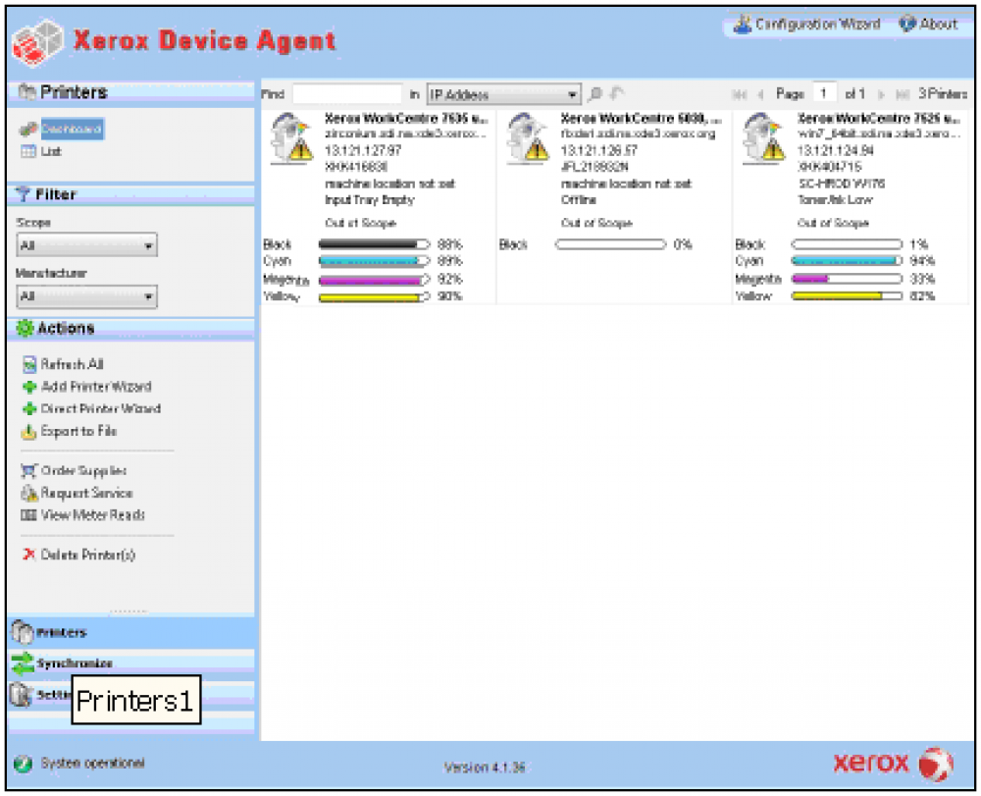Click printer IP address 13.121.126.57
The height and width of the screenshot is (796, 981).
click(598, 151)
